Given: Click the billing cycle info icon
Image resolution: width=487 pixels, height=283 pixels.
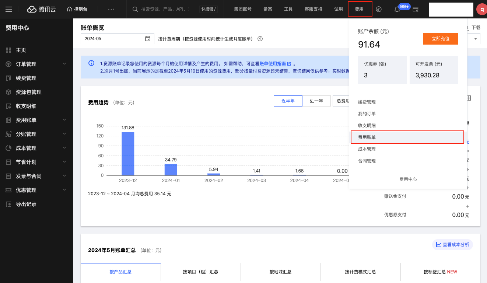Looking at the screenshot, I should (x=260, y=39).
